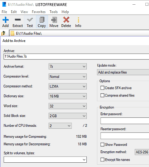Open the Help menu
Screen dimensions: 149x167
(65, 12)
